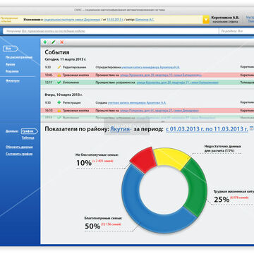
Task: Open the yellow dropdown arrow beside notification bar
Action: (206, 20)
